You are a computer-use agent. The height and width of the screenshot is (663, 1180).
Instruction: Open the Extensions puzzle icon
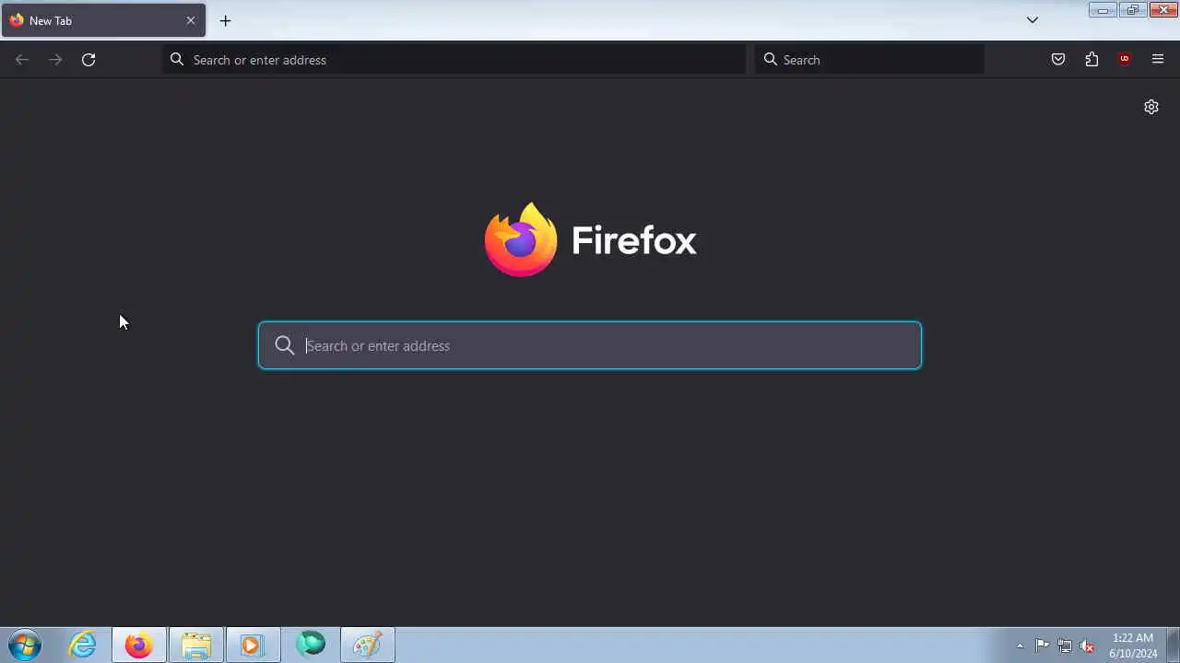(1091, 60)
